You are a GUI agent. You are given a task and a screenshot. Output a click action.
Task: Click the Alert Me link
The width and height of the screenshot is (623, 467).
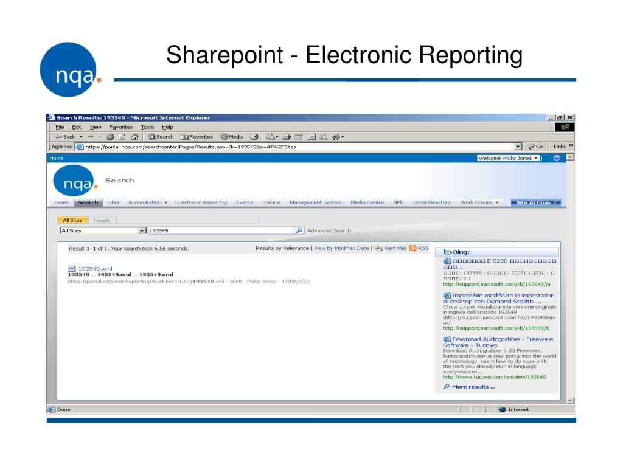[394, 248]
